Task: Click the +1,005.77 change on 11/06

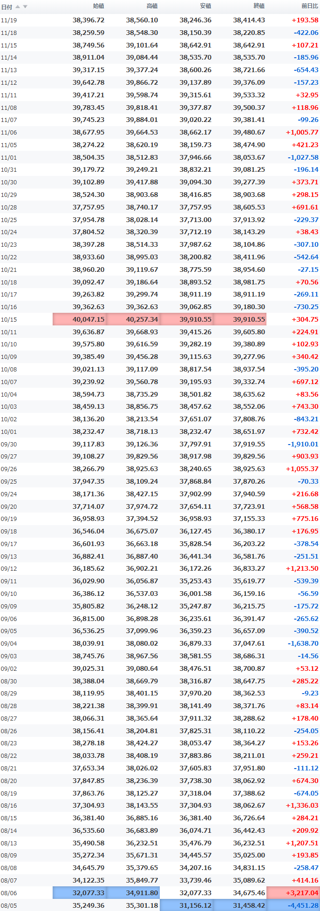Action: (x=302, y=132)
